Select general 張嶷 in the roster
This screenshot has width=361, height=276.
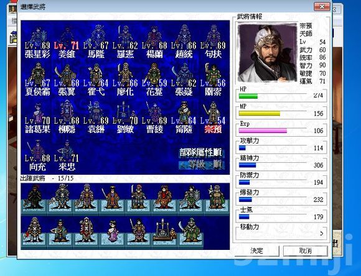(184, 80)
